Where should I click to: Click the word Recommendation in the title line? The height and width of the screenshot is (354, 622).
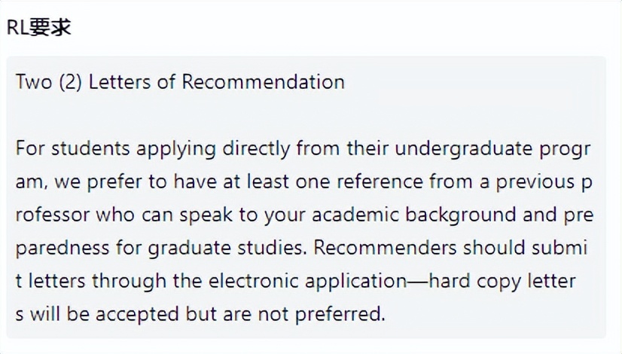click(264, 82)
